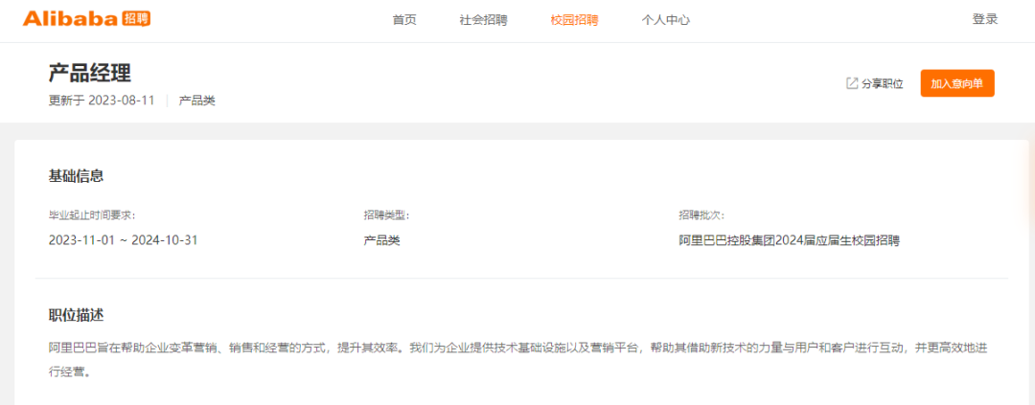Click the 职位描述 section heading

76,315
